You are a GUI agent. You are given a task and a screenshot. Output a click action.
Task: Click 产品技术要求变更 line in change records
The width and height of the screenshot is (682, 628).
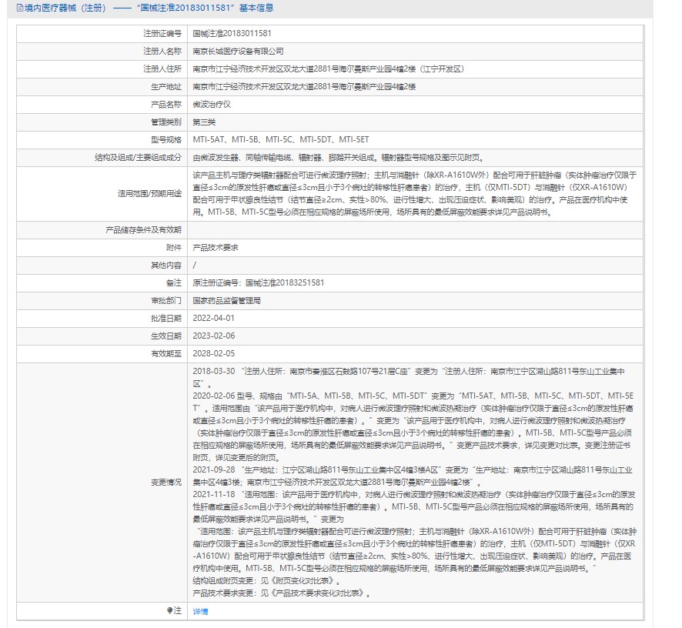[x=282, y=593]
